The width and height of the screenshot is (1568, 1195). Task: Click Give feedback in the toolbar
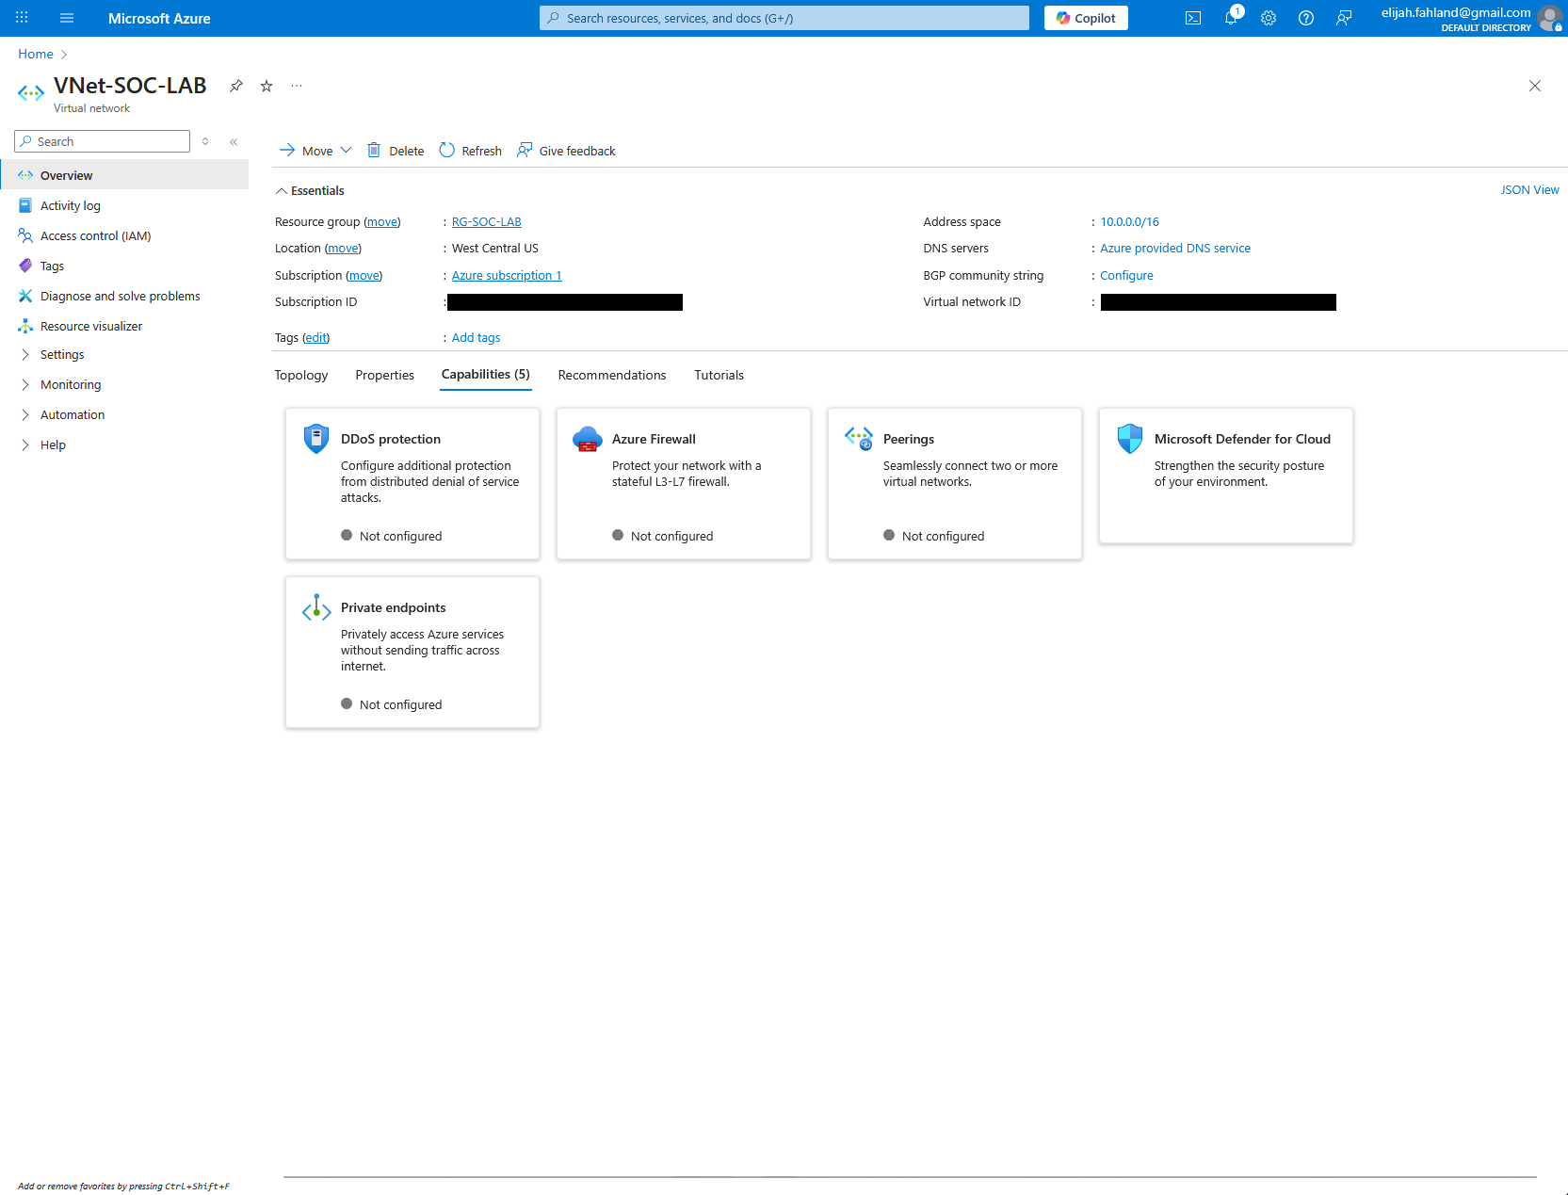(x=566, y=151)
